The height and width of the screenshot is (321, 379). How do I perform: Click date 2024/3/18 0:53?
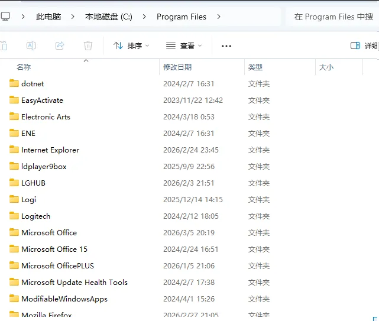189,117
